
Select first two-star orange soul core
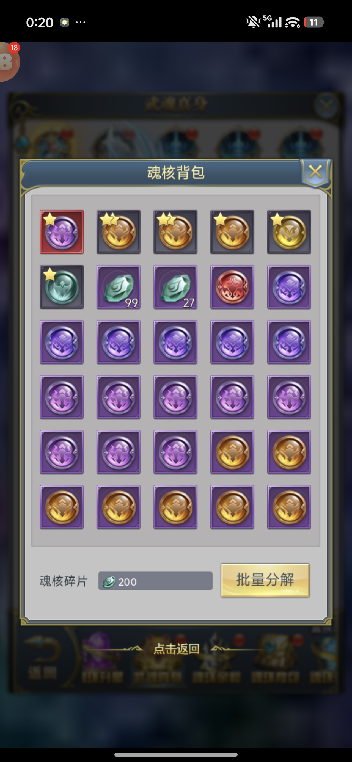point(119,232)
